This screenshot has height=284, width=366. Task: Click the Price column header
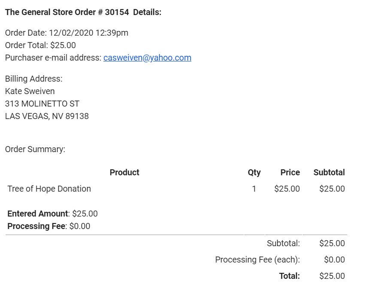[290, 172]
